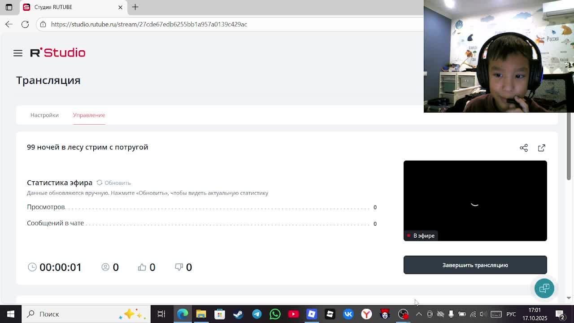This screenshot has height=323, width=574.
Task: Open Roblox Studio from the taskbar
Action: tap(330, 314)
